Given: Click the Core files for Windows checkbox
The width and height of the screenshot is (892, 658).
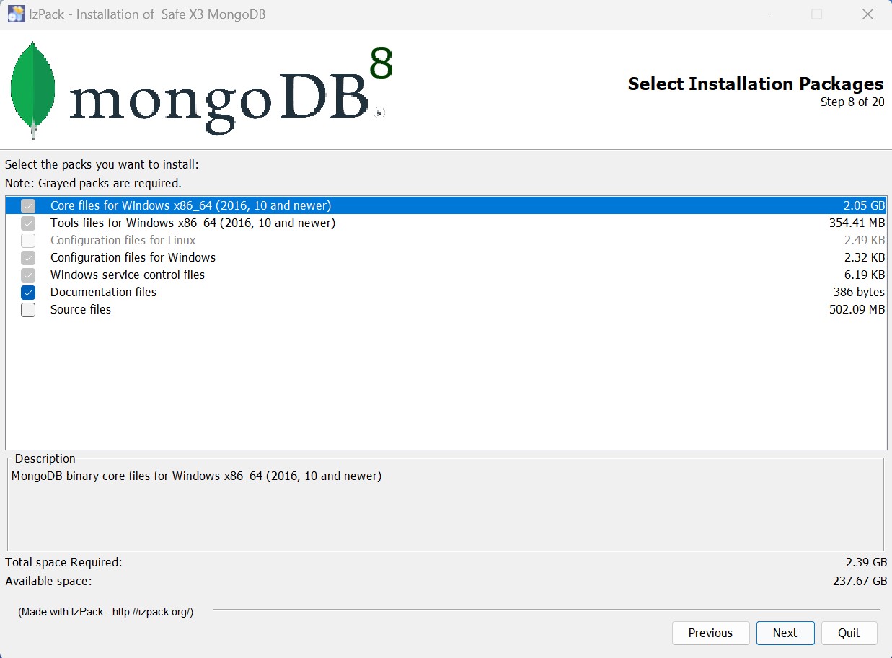Looking at the screenshot, I should pyautogui.click(x=28, y=206).
